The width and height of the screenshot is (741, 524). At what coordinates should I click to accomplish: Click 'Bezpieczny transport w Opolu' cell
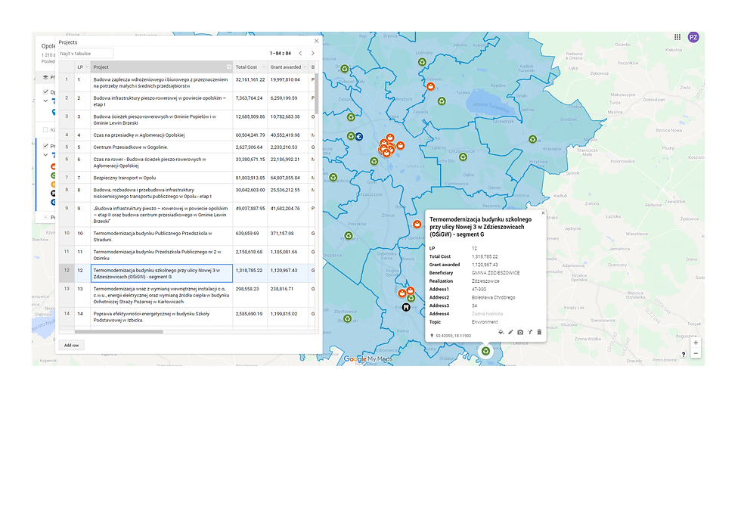pos(162,178)
